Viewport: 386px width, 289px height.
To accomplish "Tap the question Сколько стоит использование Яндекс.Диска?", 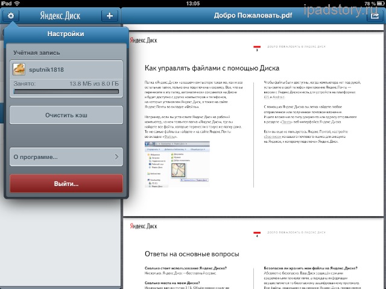I will pyautogui.click(x=186, y=268).
